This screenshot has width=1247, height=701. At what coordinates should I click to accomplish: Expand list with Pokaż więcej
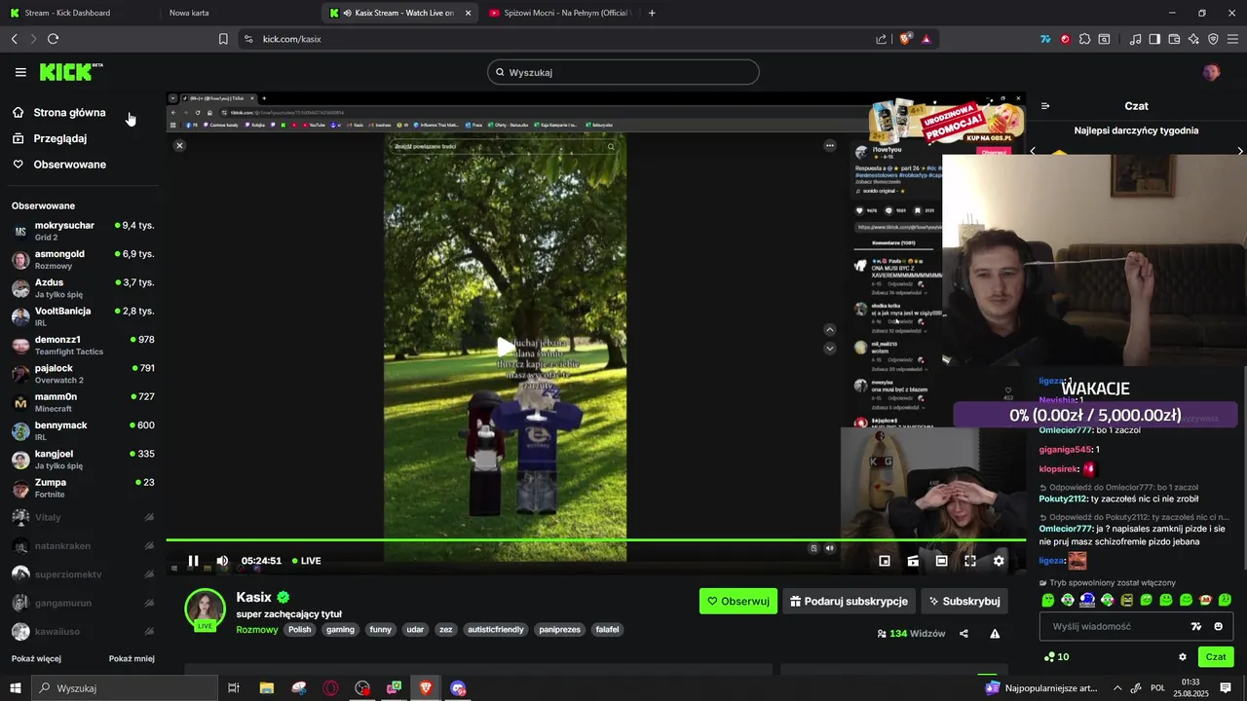(x=36, y=659)
